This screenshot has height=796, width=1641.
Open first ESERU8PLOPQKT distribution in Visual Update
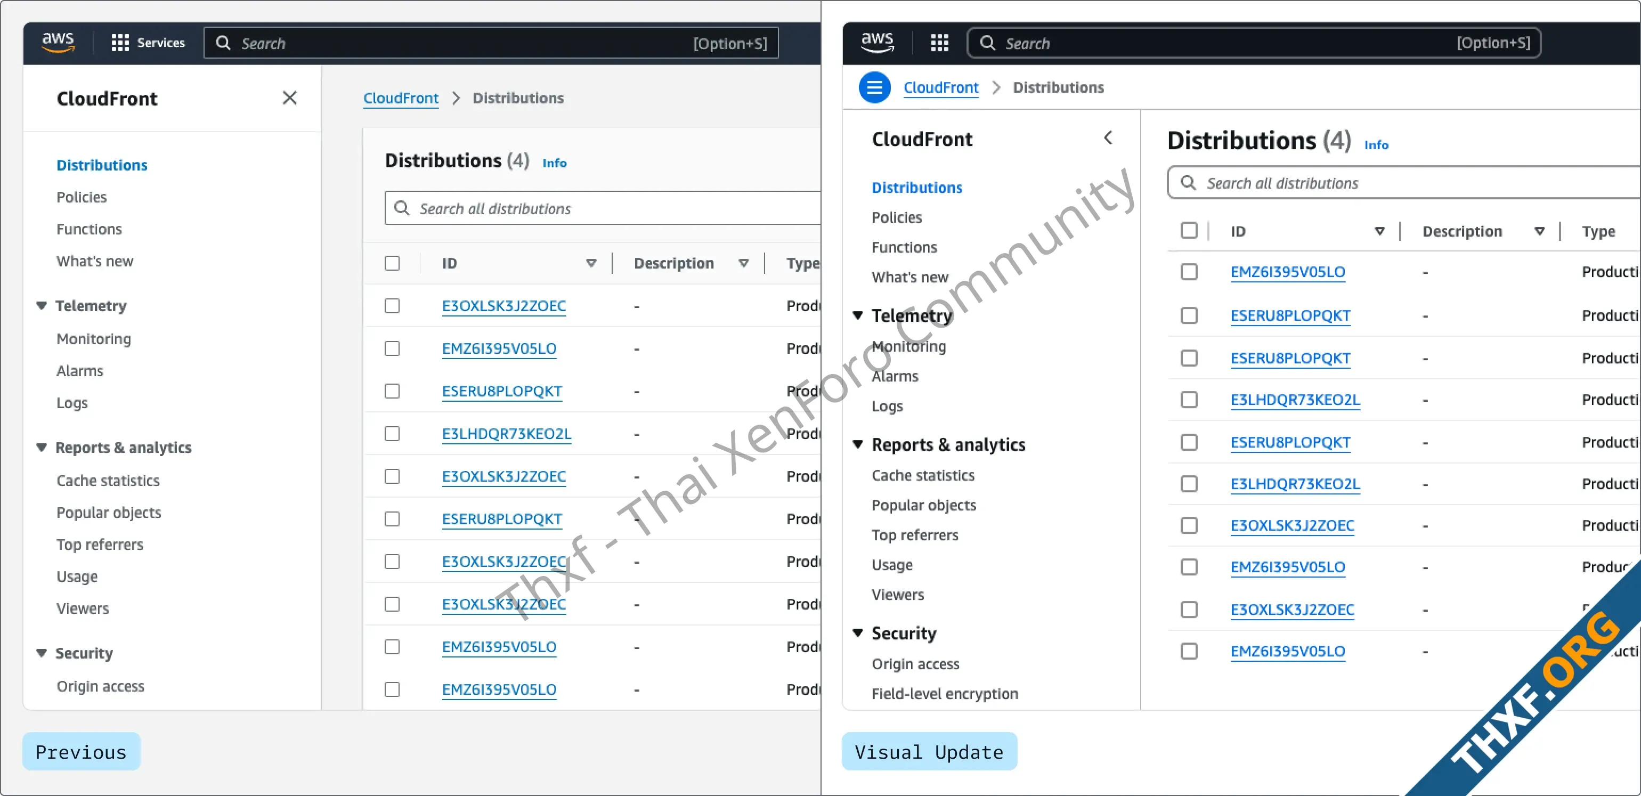(x=1290, y=315)
